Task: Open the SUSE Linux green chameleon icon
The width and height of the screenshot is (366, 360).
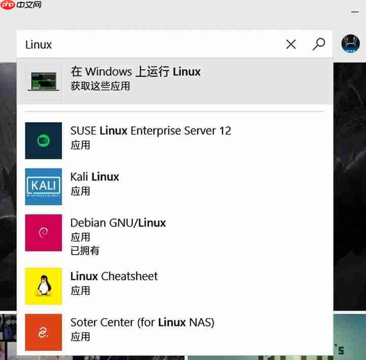Action: [43, 141]
